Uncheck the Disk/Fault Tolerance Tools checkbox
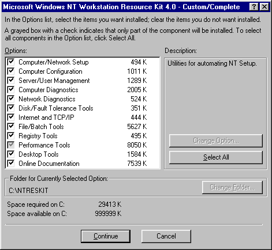This screenshot has width=272, height=250. click(x=11, y=108)
